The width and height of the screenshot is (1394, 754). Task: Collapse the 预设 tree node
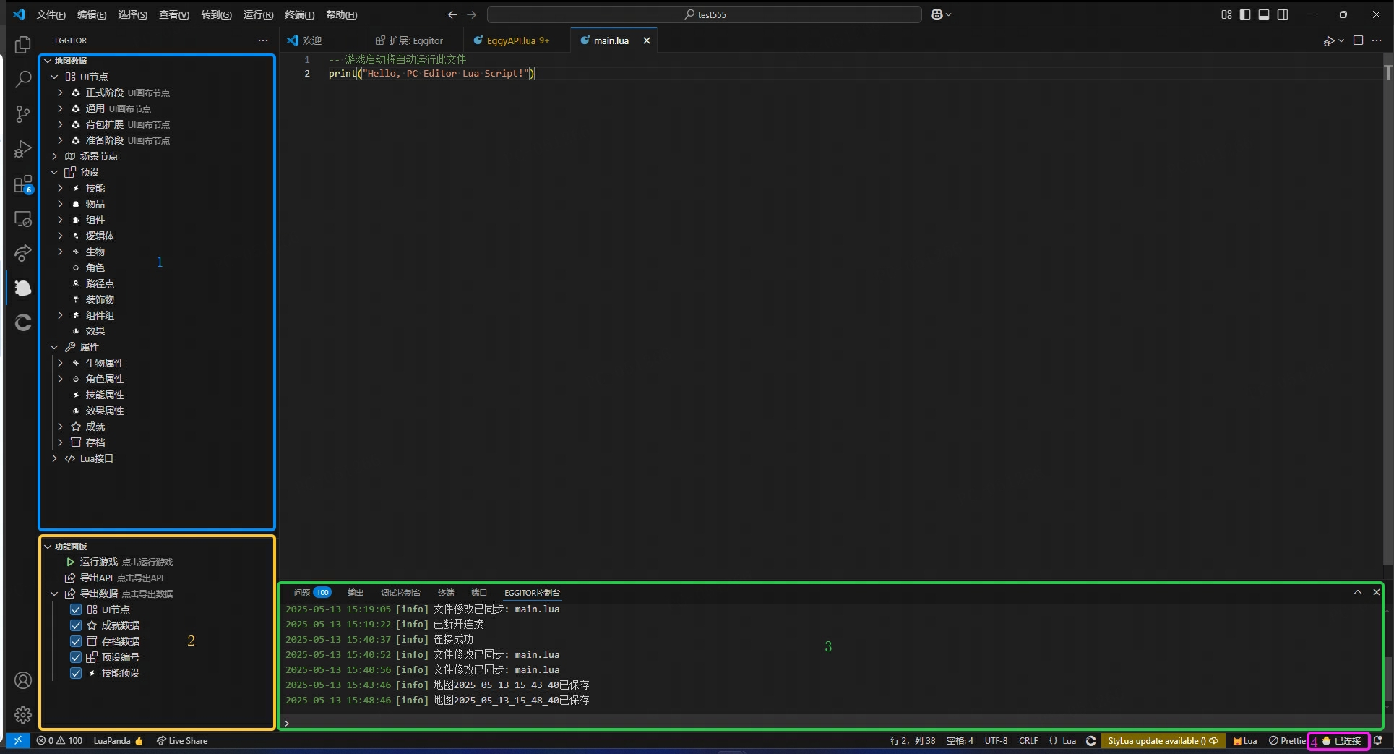click(x=54, y=172)
